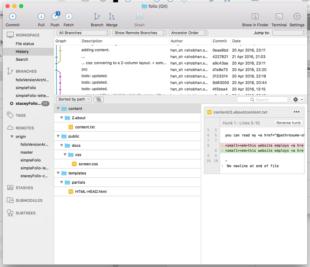Collapse the templates folder

[58, 173]
